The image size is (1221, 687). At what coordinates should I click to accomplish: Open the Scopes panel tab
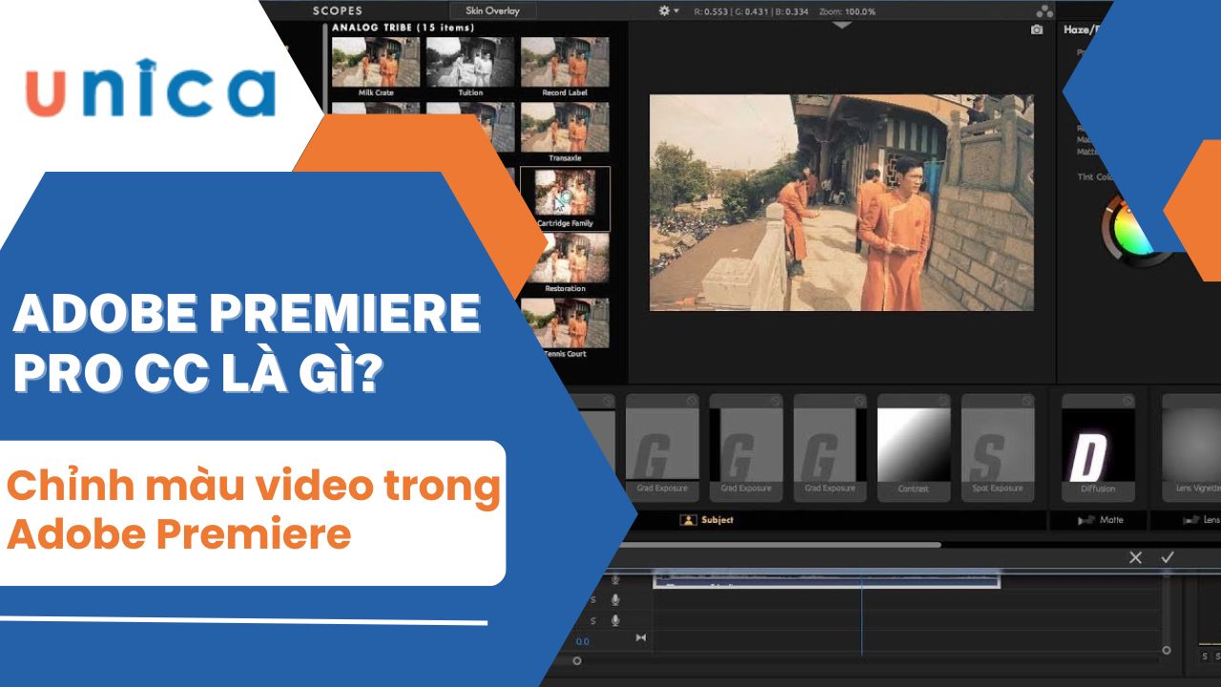[x=337, y=10]
